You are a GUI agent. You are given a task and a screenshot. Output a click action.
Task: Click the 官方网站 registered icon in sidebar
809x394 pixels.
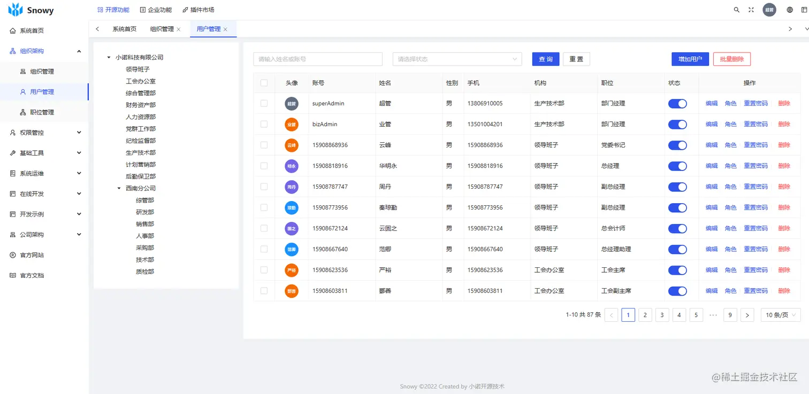(x=13, y=255)
